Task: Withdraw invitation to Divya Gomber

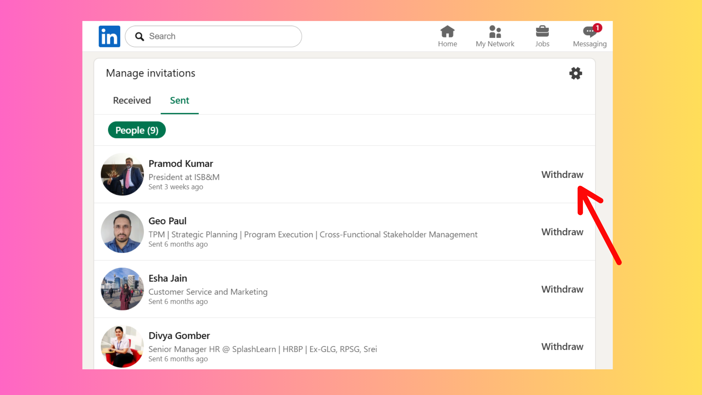Action: pyautogui.click(x=562, y=347)
